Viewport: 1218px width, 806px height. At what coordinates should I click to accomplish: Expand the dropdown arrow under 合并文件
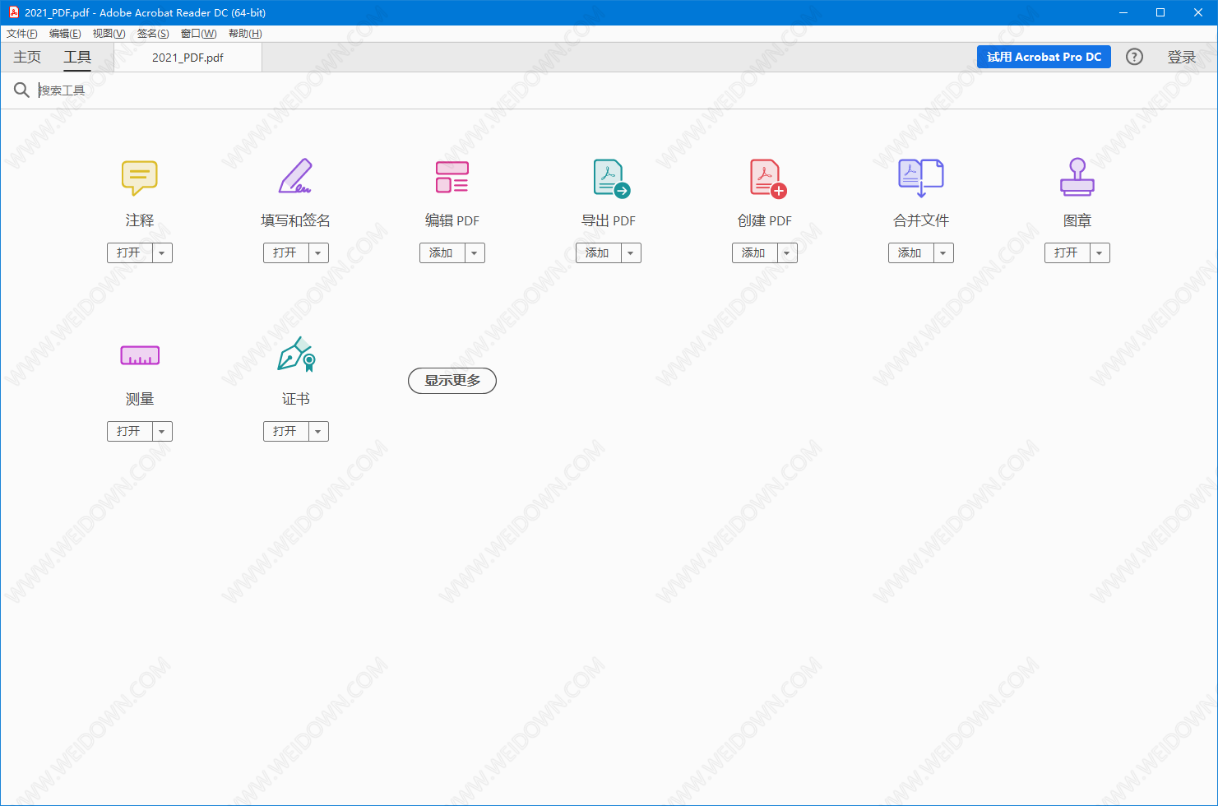[x=943, y=253]
